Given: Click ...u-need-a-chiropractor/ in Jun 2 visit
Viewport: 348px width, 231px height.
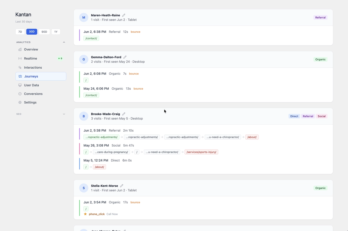Looking at the screenshot, I should click(223, 137).
